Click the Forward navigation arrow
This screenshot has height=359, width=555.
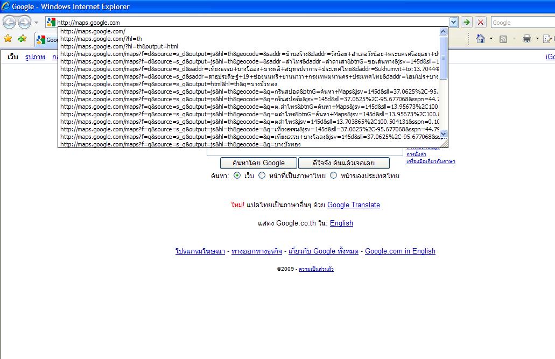click(24, 22)
